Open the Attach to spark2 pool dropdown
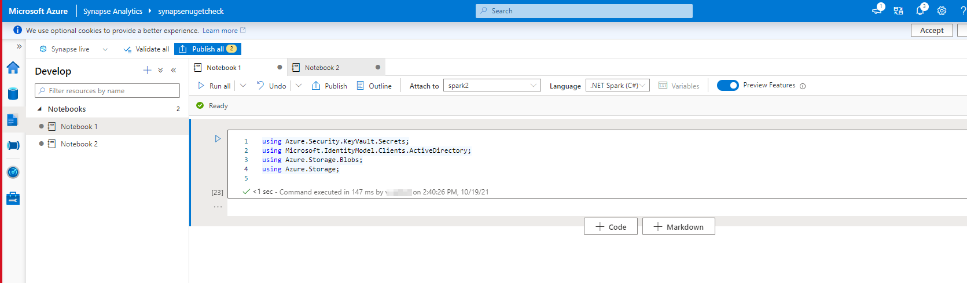This screenshot has height=283, width=967. 492,85
